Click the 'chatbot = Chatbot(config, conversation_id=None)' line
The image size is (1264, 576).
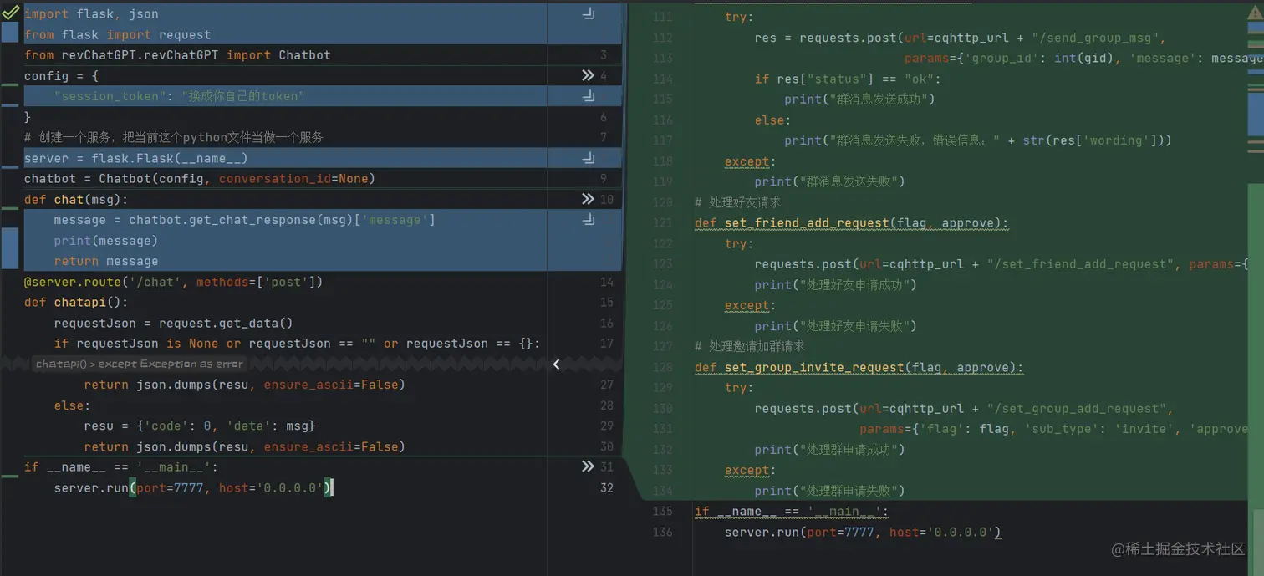(x=200, y=178)
